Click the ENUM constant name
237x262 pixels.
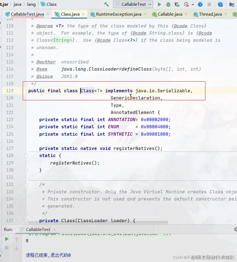click(x=113, y=127)
